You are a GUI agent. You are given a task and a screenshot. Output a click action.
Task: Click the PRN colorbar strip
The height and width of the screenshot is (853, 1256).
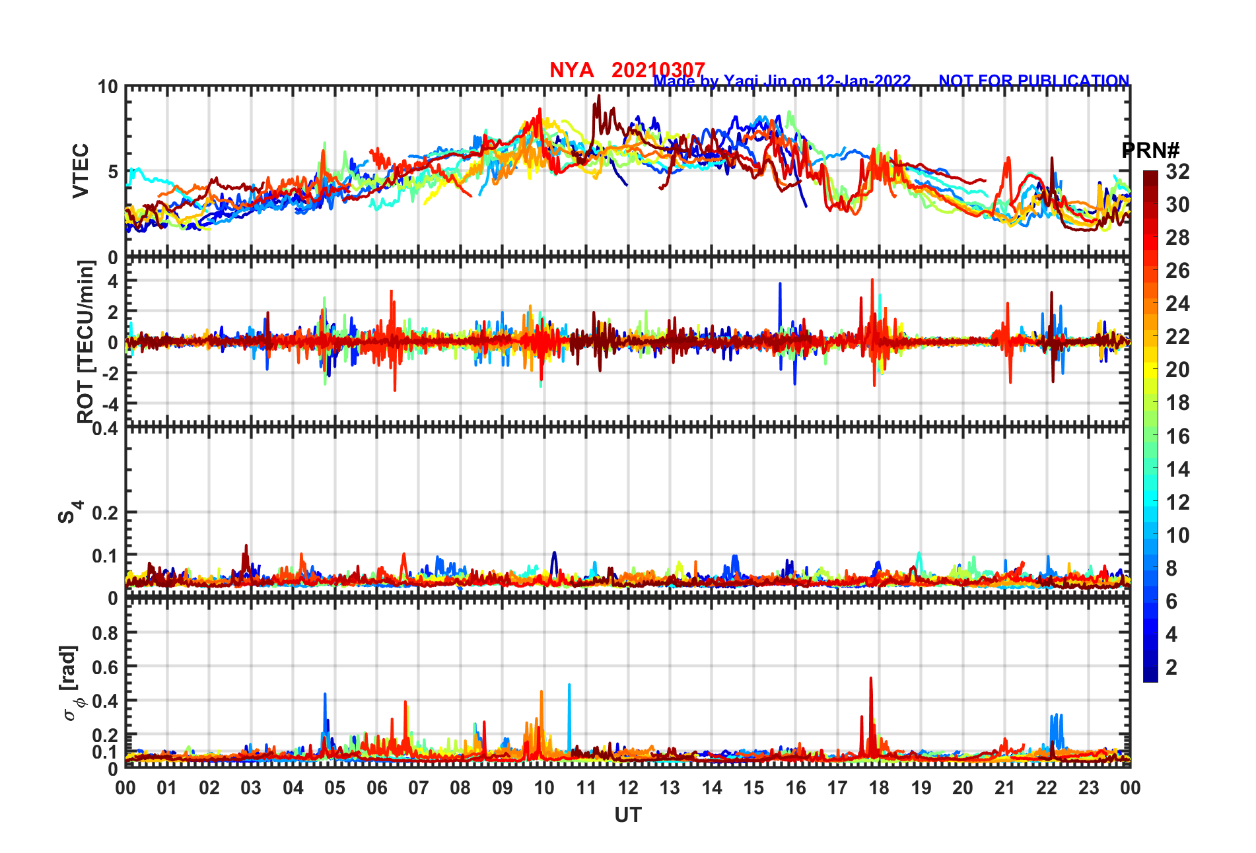tap(1150, 426)
